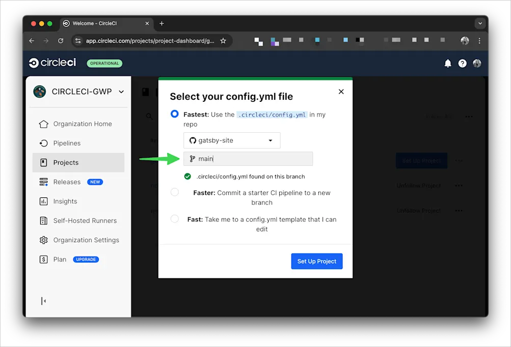Click the Pipelines sidebar icon
Viewport: 511px width, 347px height.
pyautogui.click(x=44, y=143)
